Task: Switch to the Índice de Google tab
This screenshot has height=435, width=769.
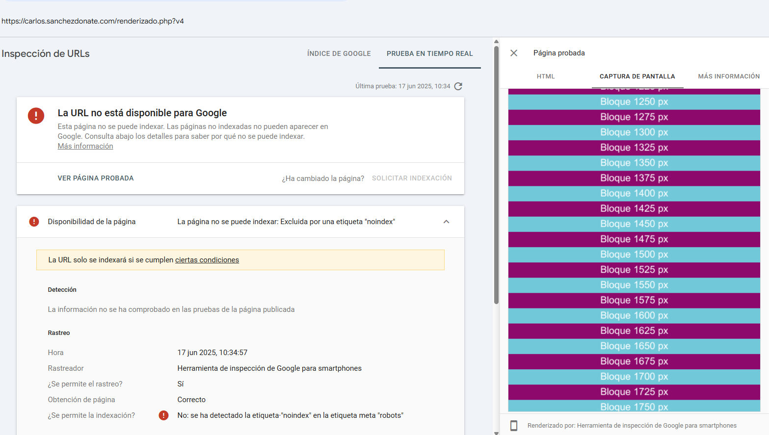Action: 339,53
